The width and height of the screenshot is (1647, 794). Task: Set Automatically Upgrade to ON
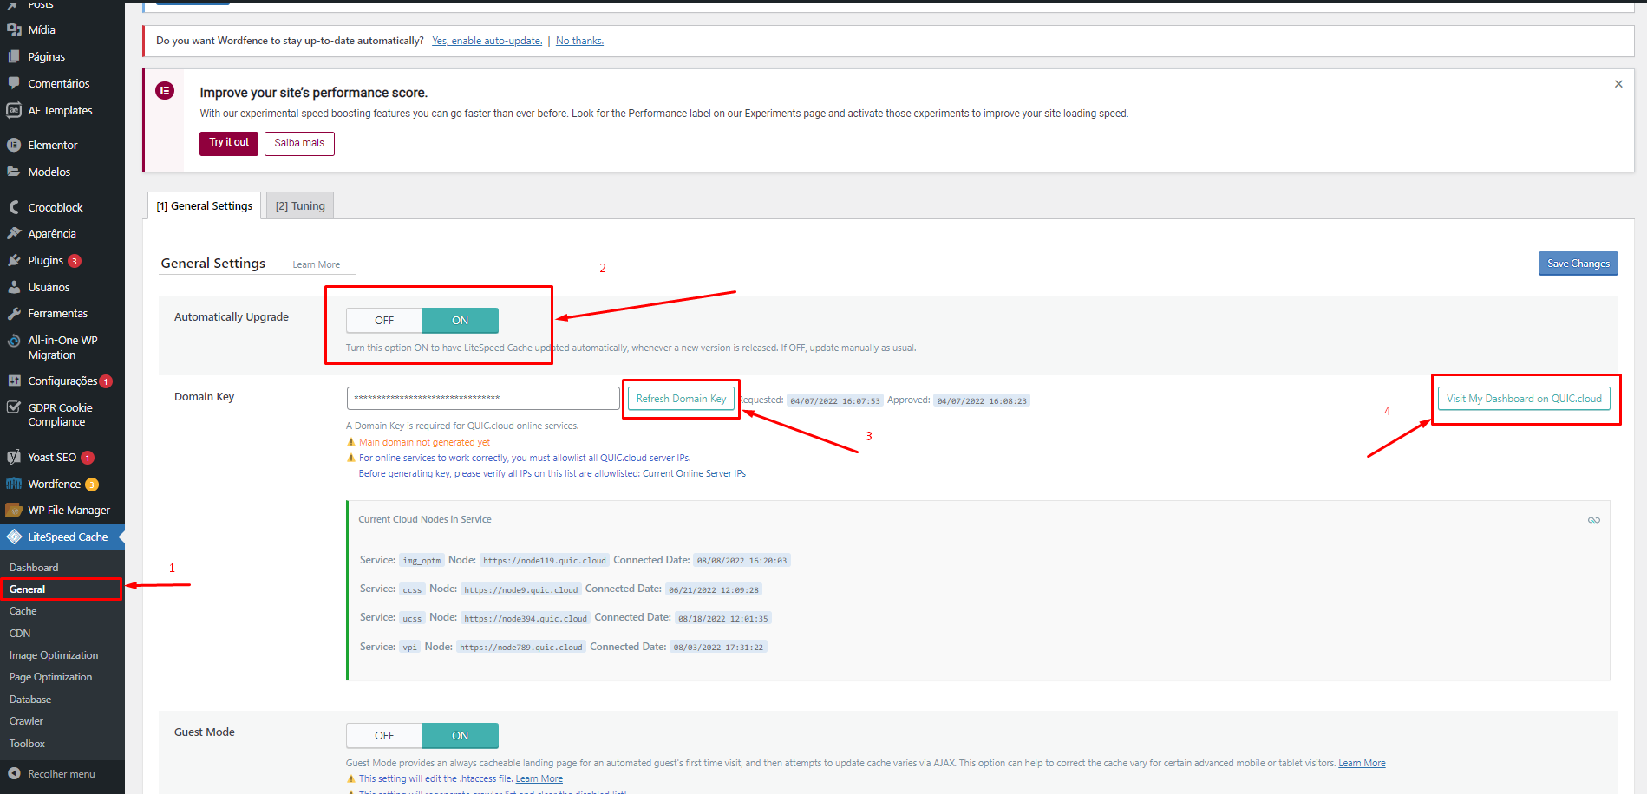[460, 320]
